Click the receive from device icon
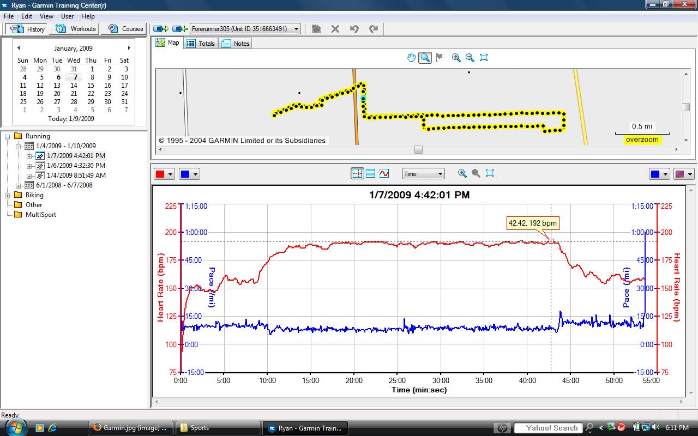 click(180, 29)
